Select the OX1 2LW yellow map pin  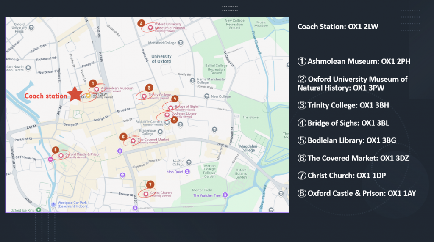pos(88,96)
